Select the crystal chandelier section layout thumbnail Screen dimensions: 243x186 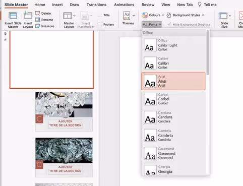64,112
